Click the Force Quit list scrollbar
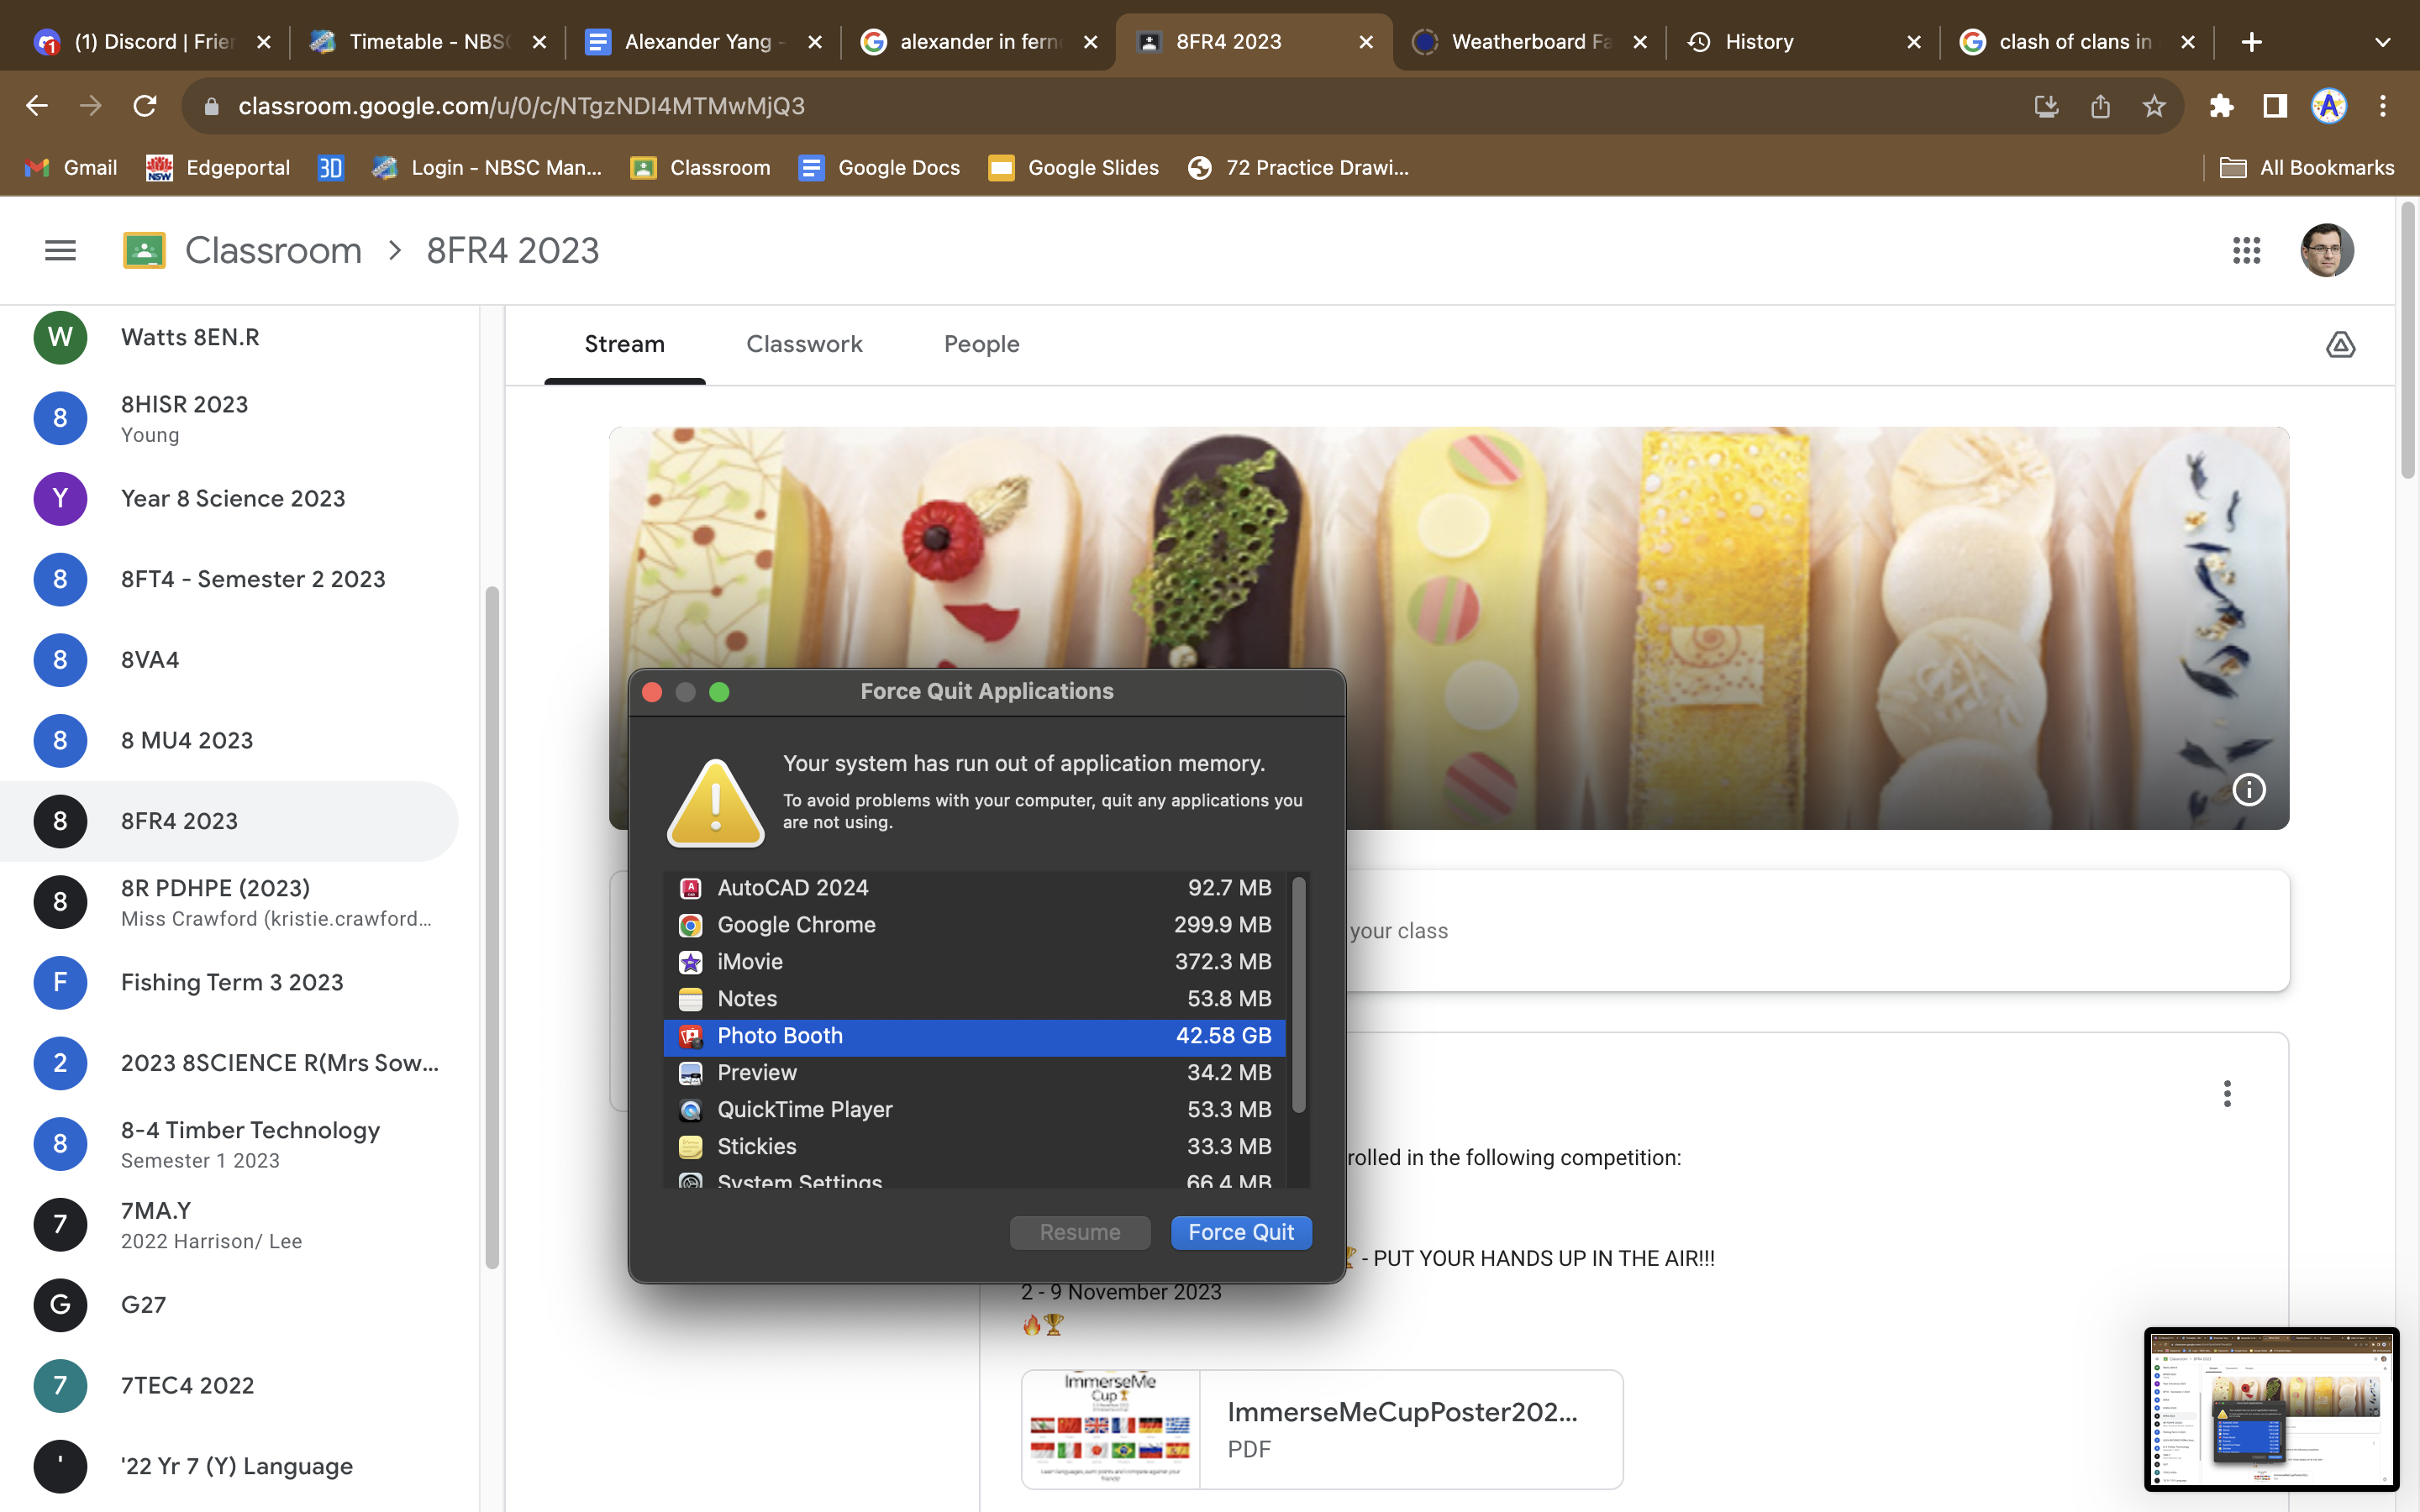This screenshot has height=1512, width=2420. pos(1298,995)
